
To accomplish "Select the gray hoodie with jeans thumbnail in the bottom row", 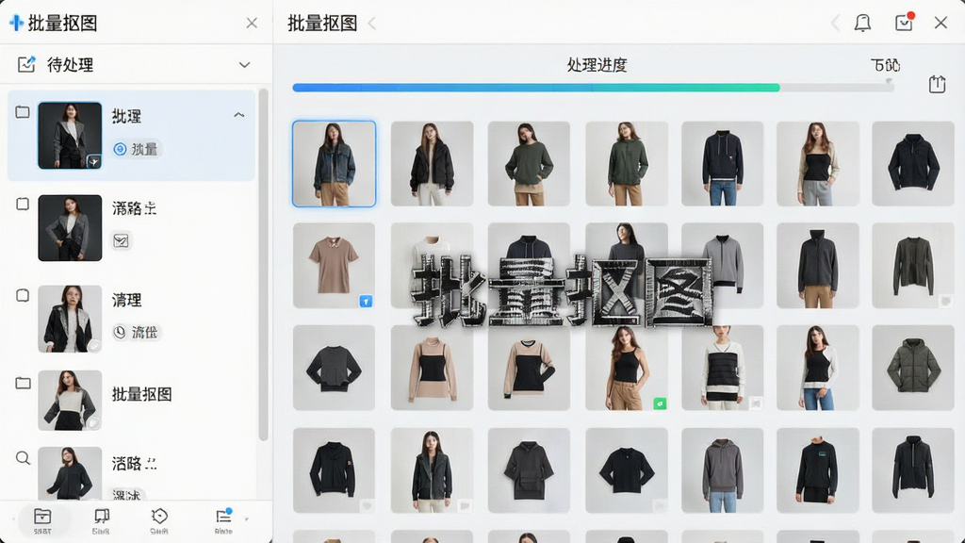I will click(723, 470).
